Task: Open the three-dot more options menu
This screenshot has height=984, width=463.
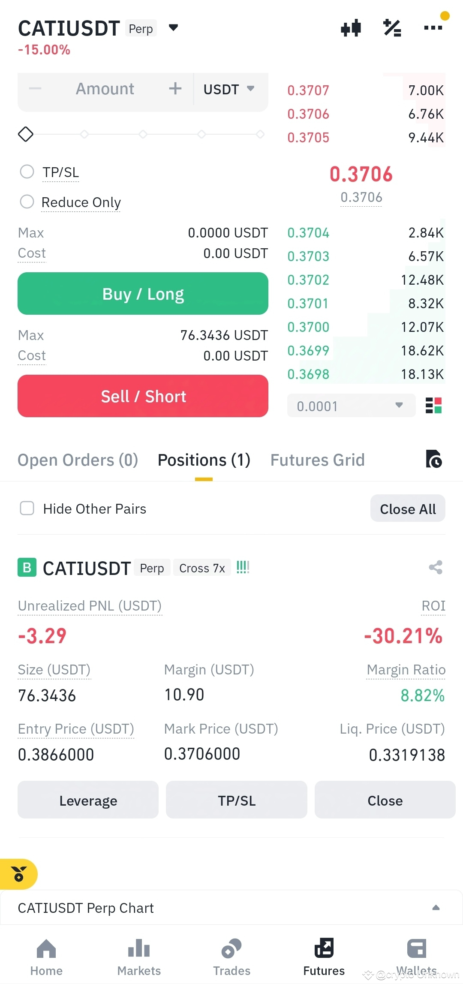Action: 433,28
